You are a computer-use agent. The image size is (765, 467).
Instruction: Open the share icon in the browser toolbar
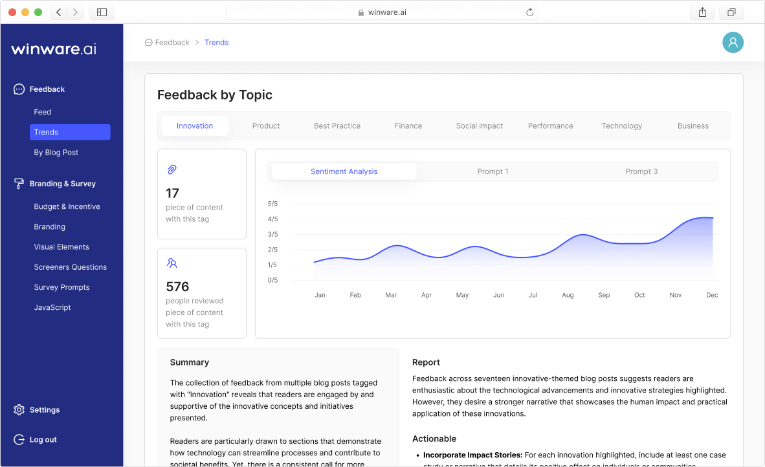(702, 12)
